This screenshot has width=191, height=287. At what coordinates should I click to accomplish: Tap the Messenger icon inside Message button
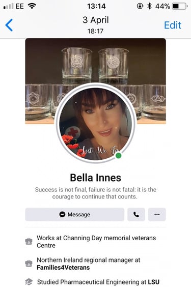point(62,214)
